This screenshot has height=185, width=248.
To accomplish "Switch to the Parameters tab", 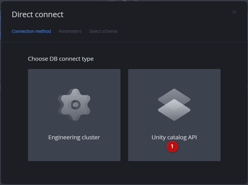I will 70,31.
